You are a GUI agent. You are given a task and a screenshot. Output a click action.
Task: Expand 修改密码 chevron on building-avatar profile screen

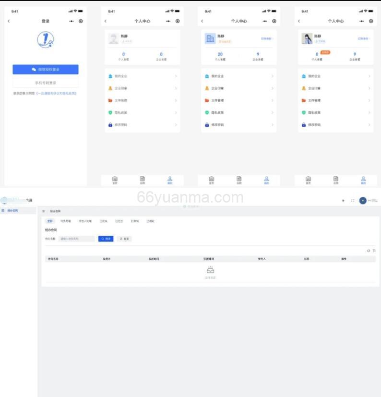pyautogui.click(x=272, y=125)
